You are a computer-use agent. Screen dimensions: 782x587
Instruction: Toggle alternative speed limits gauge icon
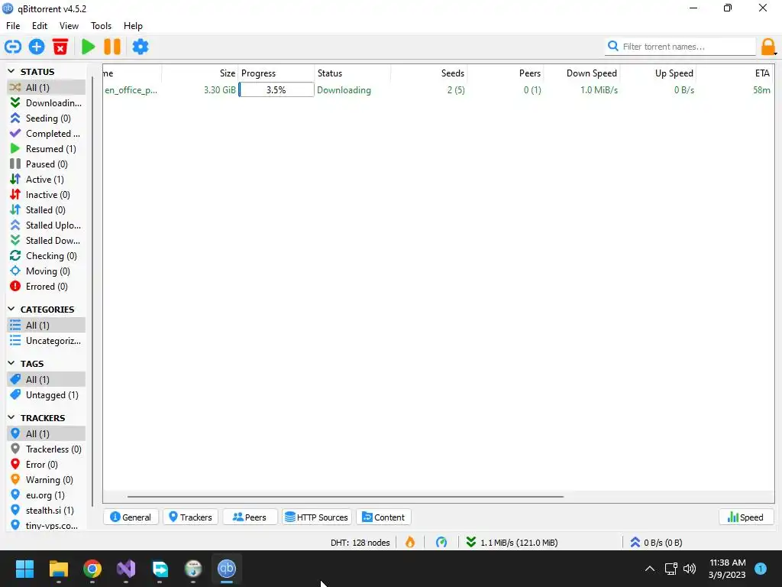tap(441, 543)
